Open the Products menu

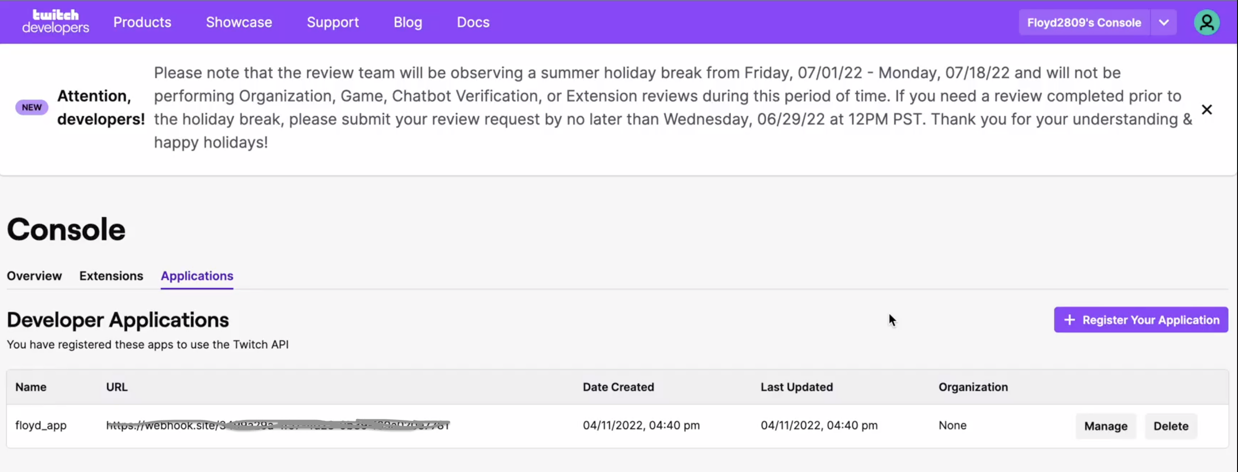click(x=142, y=22)
